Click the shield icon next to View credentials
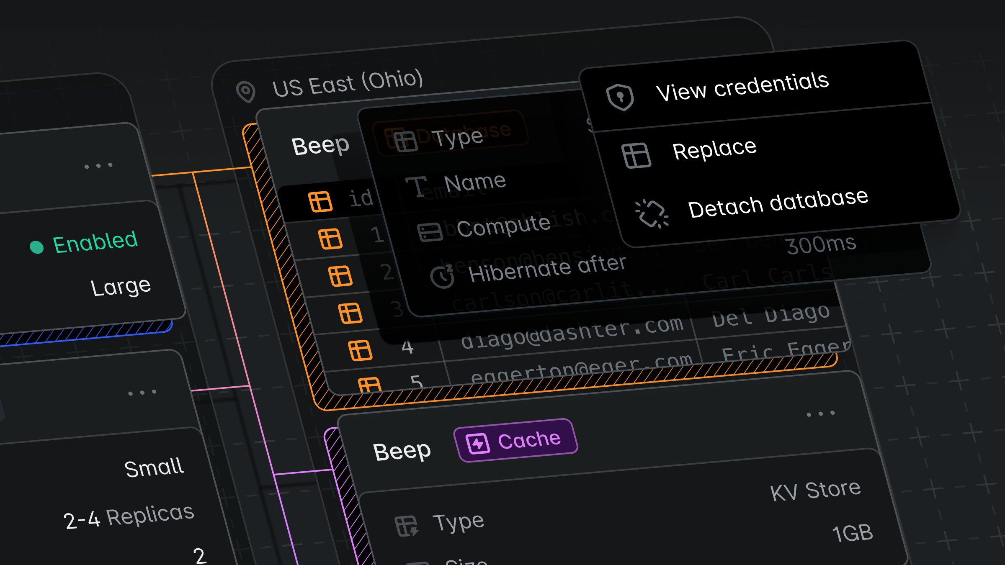This screenshot has height=565, width=1005. tap(620, 97)
